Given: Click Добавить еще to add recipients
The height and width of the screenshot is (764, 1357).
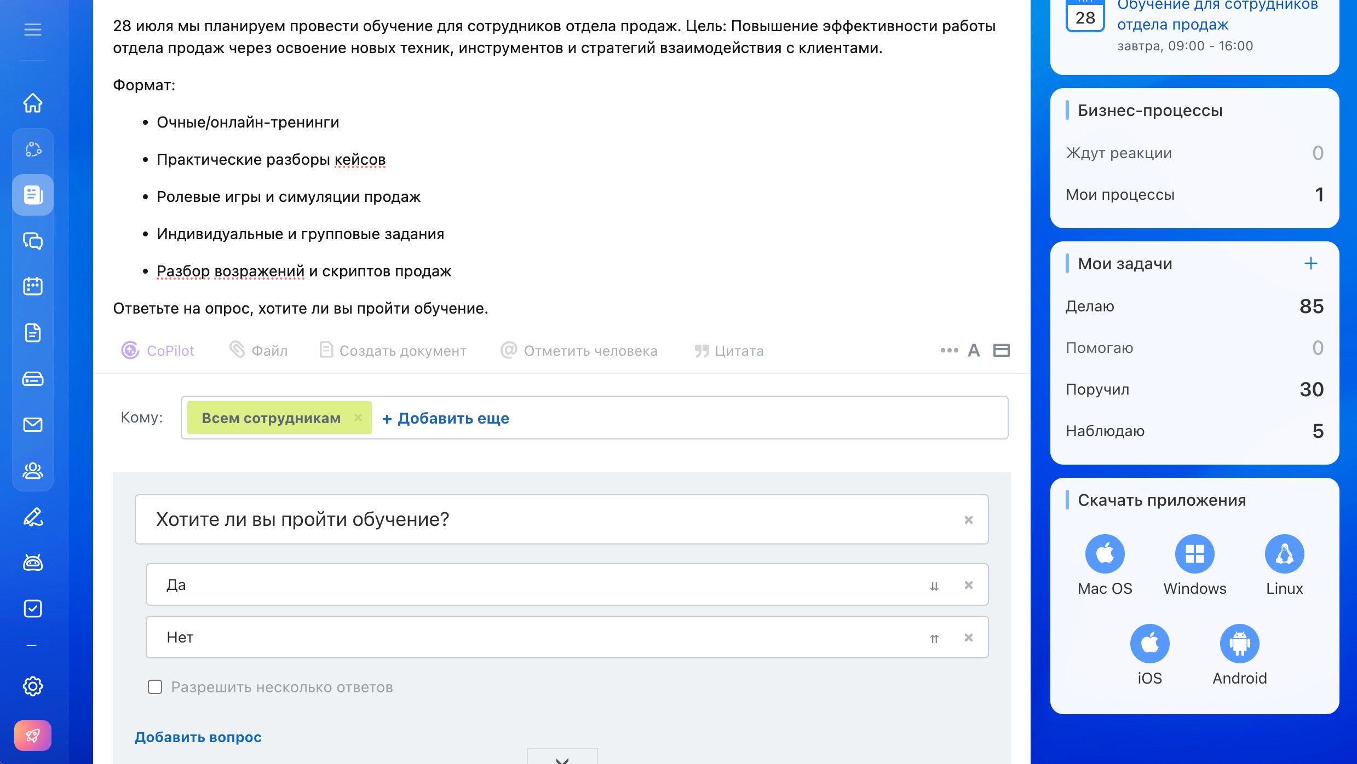Looking at the screenshot, I should click(446, 418).
